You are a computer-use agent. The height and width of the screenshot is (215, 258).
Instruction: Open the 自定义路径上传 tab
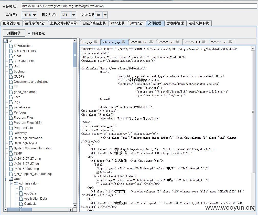94,23
